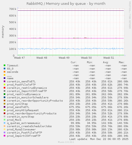Click the Week 51 axis label

[x=109, y=58]
